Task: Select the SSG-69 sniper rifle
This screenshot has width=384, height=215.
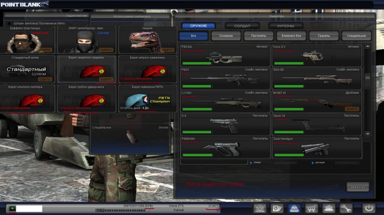Action: click(x=317, y=79)
